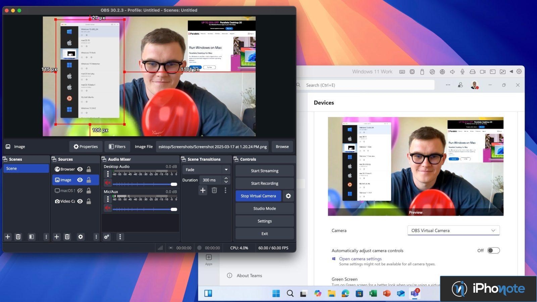Step the transition duration value
This screenshot has width=537, height=302.
(226, 180)
